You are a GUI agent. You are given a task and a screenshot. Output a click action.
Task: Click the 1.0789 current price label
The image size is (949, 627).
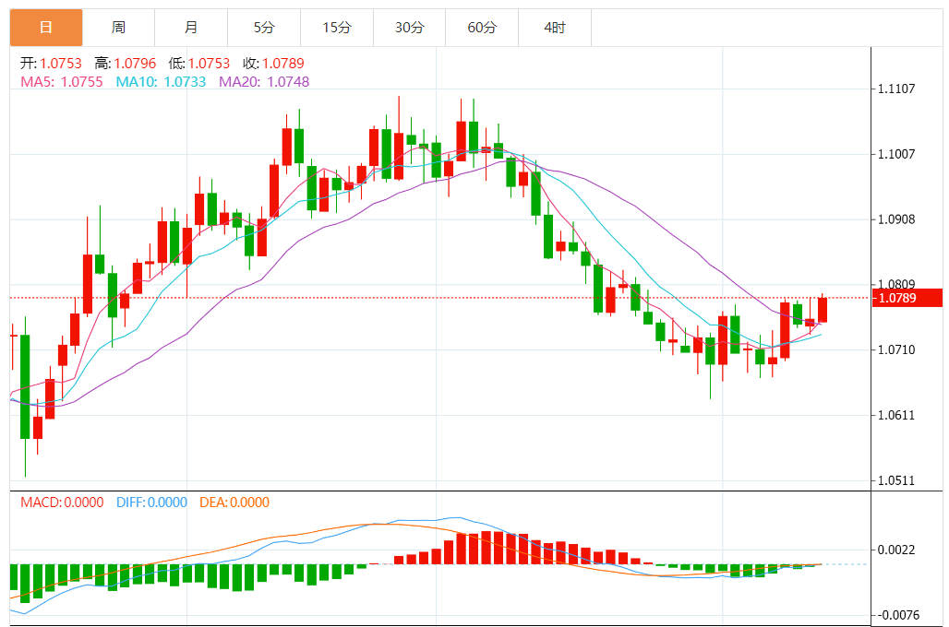click(907, 298)
